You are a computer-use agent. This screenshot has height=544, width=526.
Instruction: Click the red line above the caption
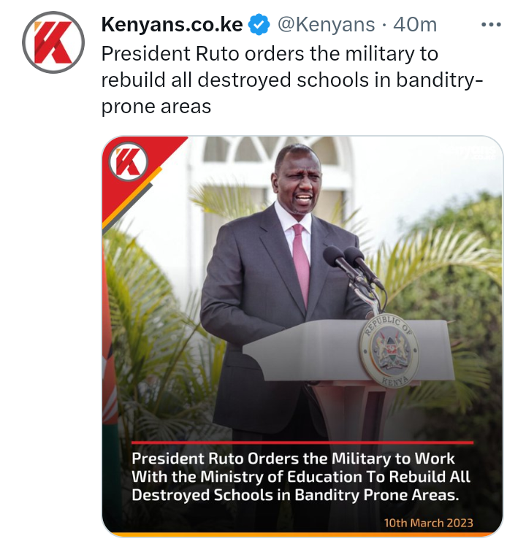302,443
